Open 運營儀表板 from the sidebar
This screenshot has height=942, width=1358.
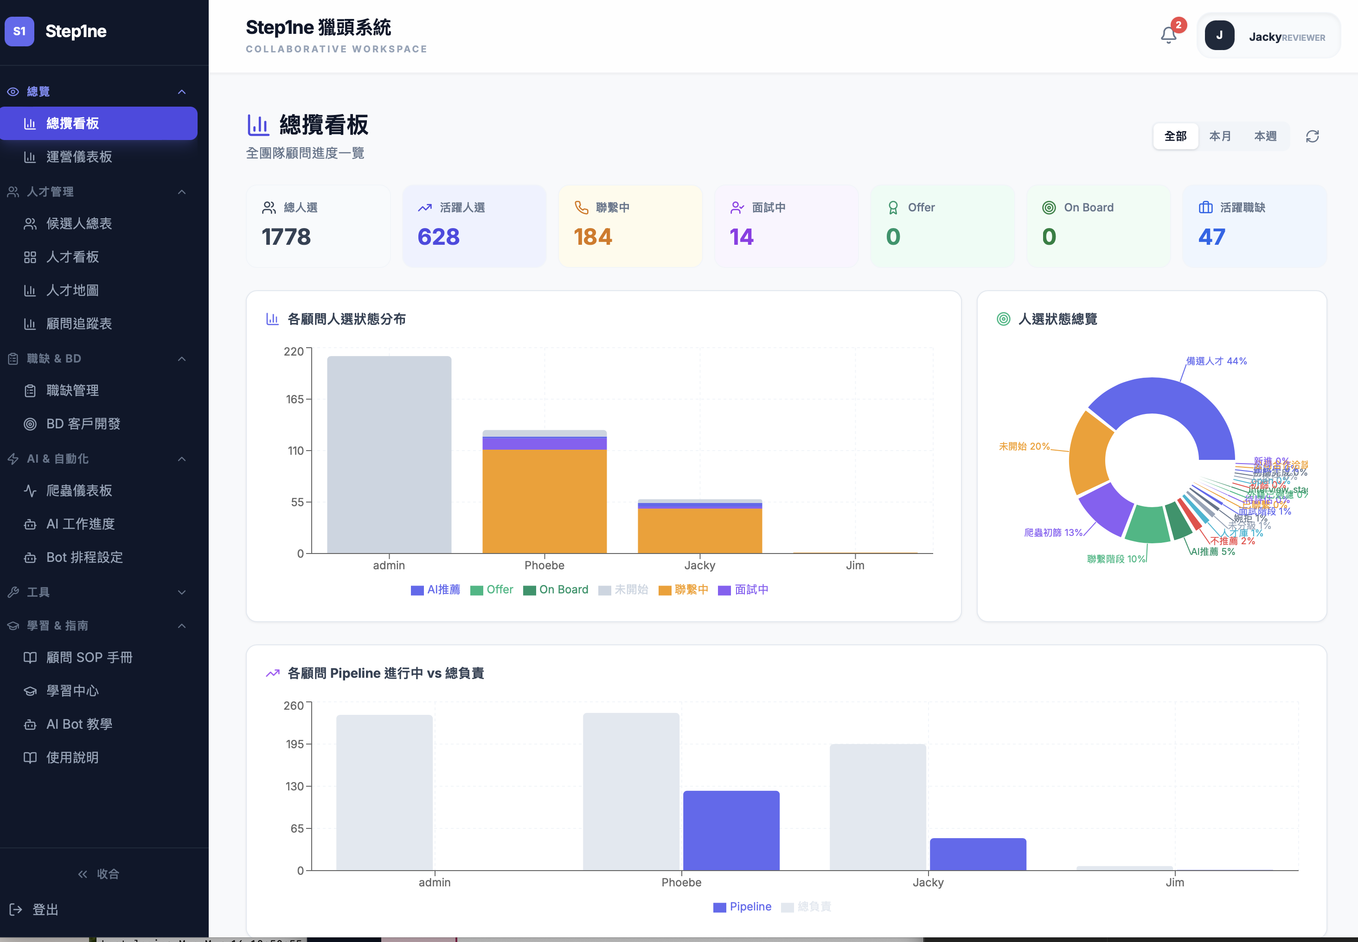[79, 156]
